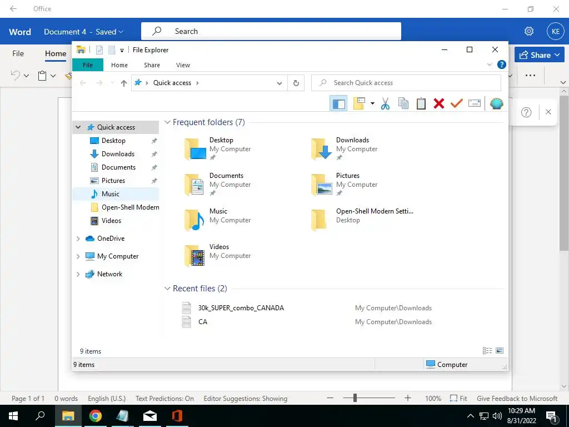Image resolution: width=569 pixels, height=427 pixels.
Task: Open the Document 4 - Saved title dropdown
Action: tap(84, 32)
